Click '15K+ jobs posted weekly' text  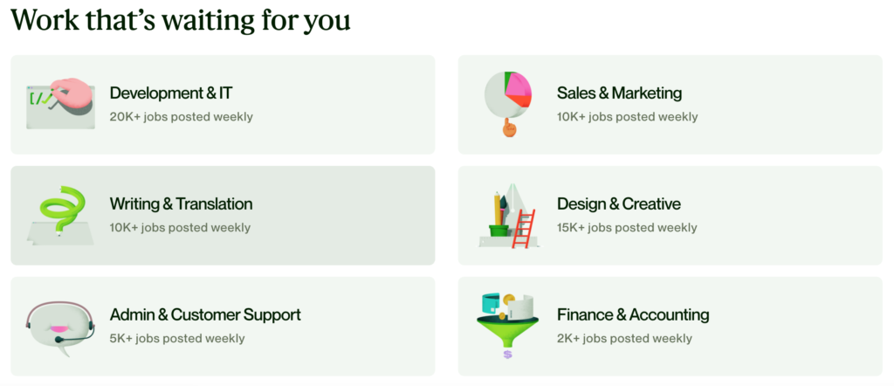pos(627,227)
